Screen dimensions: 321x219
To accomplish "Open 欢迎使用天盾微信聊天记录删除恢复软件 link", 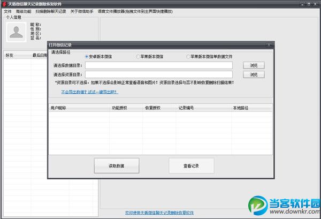I will [159, 213].
